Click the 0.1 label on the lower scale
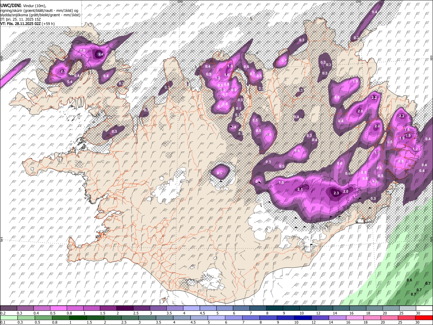This screenshot has width=433, height=325. 3,322
